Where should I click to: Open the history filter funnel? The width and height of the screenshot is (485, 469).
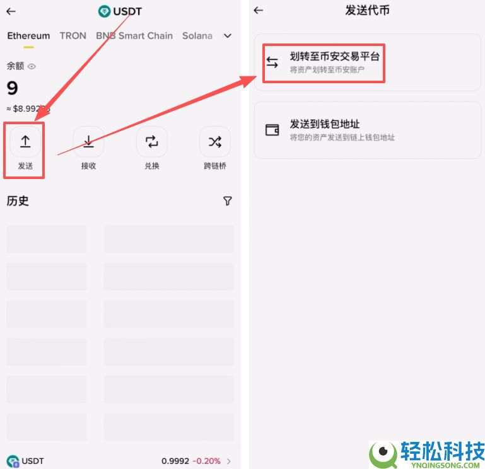pyautogui.click(x=227, y=201)
